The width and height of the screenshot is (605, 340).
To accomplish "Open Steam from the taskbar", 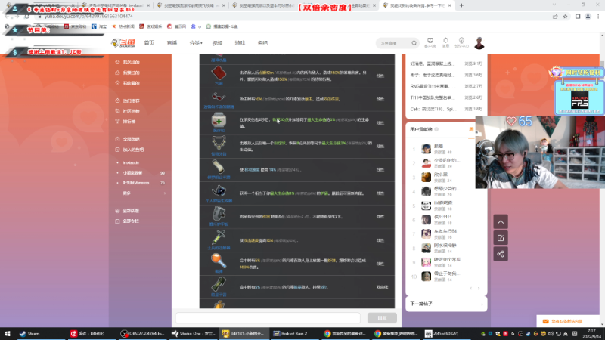I will point(29,333).
